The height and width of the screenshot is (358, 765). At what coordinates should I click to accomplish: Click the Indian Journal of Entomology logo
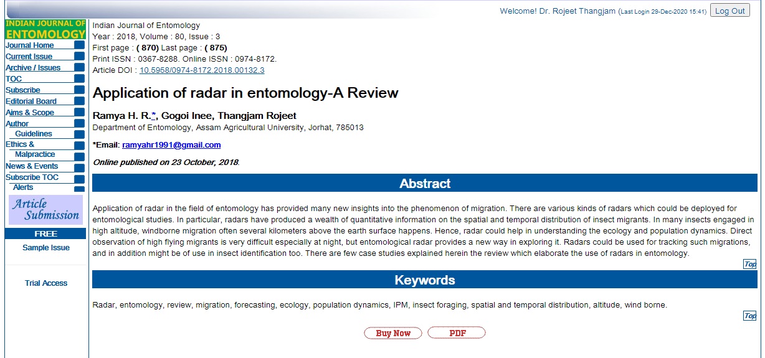coord(45,29)
